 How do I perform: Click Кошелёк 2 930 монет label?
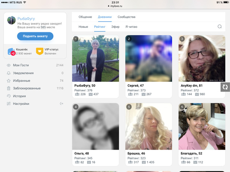point(24,51)
